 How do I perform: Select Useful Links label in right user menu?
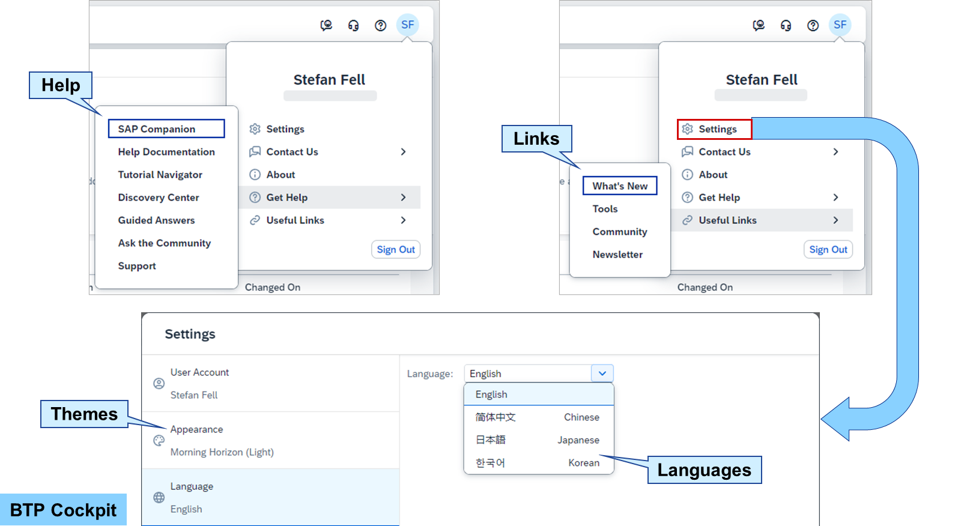point(727,220)
